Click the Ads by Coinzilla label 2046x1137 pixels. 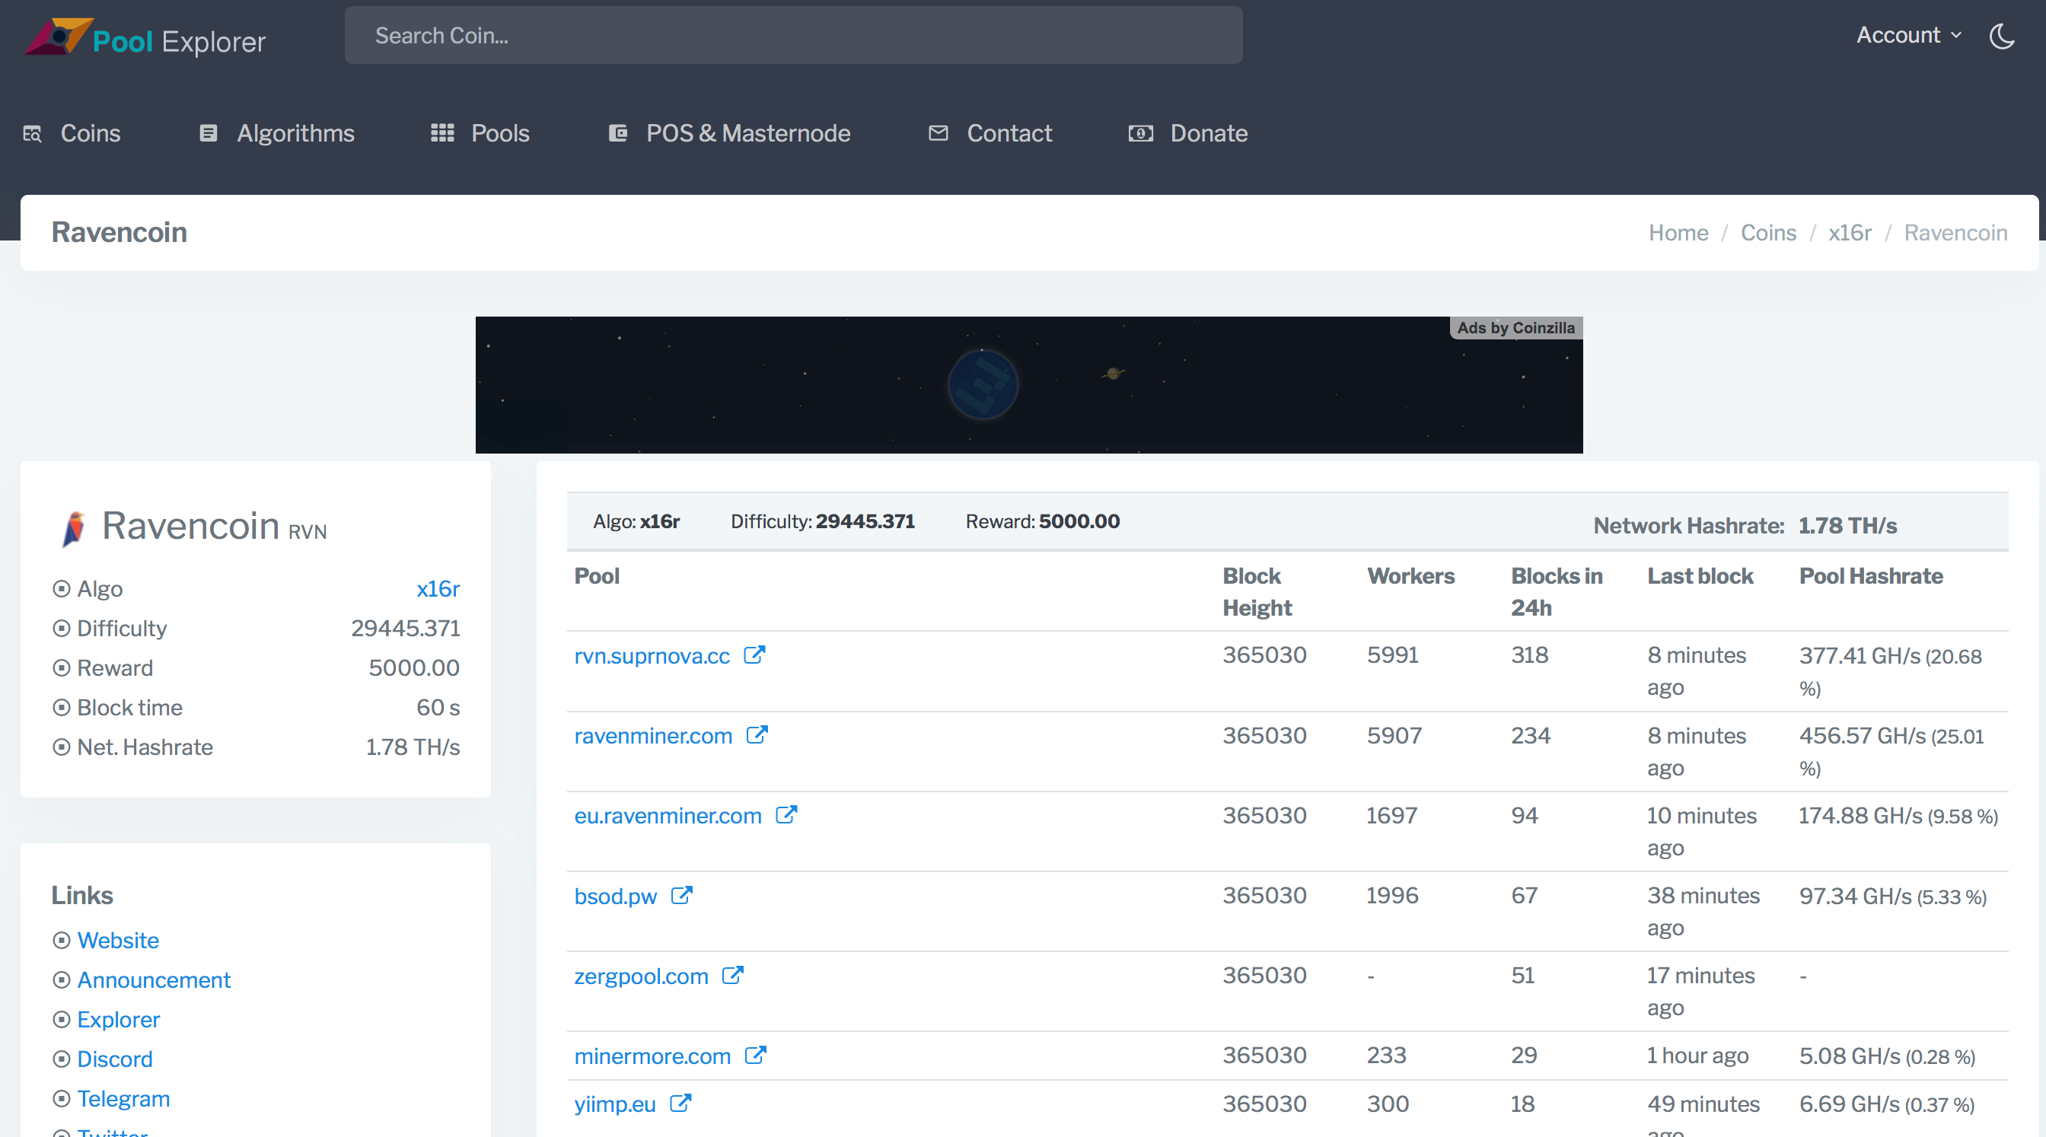click(x=1515, y=327)
